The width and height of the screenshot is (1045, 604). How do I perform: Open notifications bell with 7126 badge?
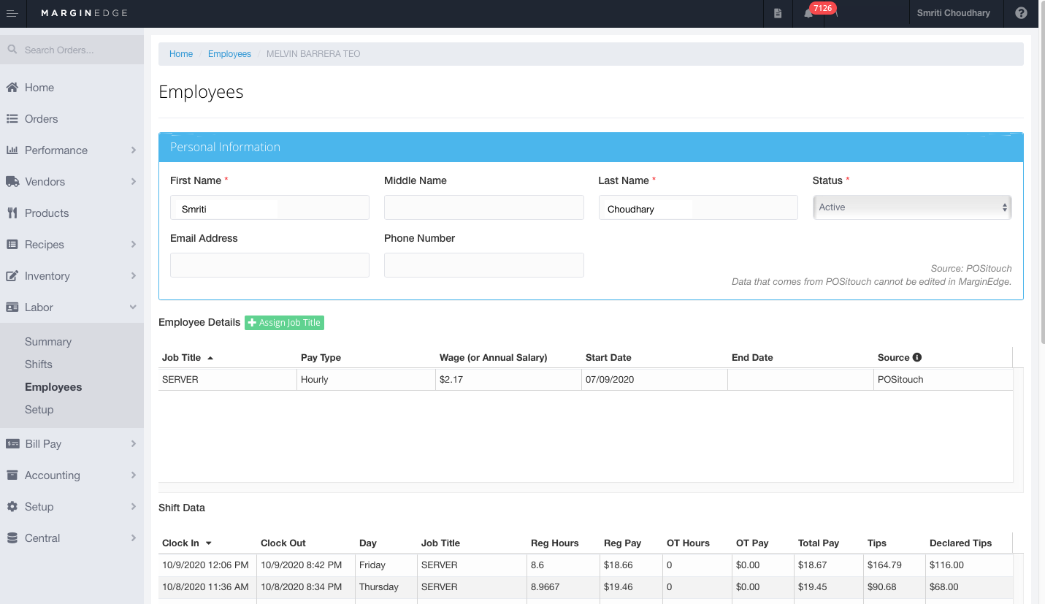[x=808, y=13]
